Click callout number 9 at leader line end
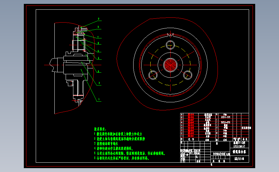Image resolution: width=279 pixels, height=172 pixels. [x=98, y=19]
